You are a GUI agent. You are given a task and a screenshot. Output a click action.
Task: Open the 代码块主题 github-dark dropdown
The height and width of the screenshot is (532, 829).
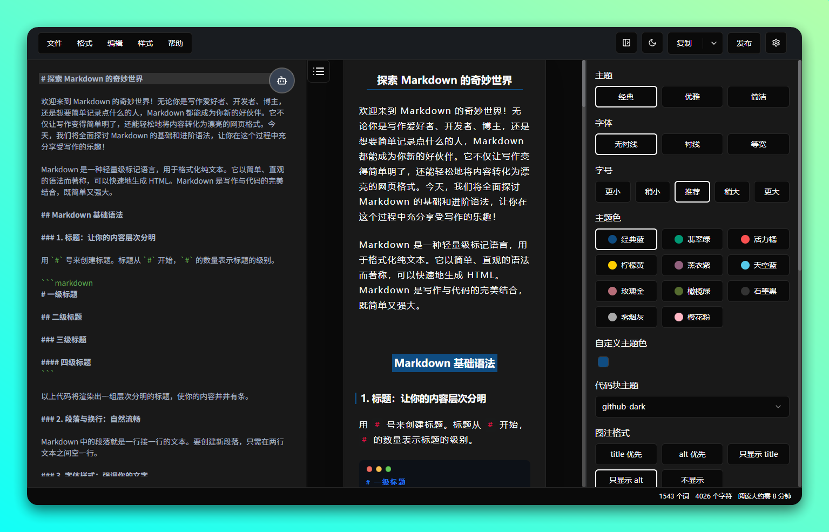(x=692, y=407)
